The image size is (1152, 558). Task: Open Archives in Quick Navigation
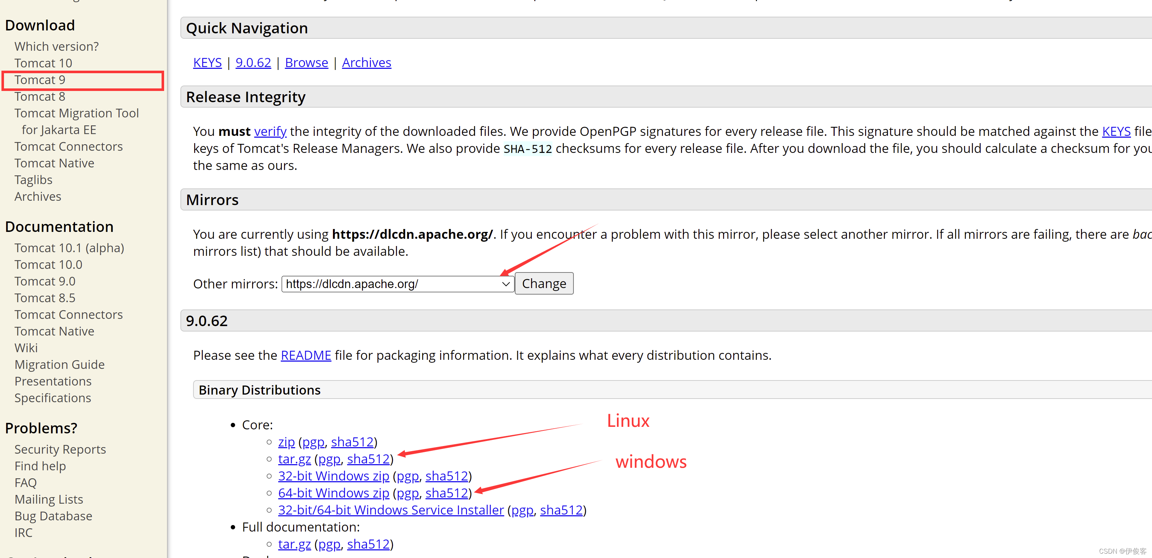click(x=366, y=63)
